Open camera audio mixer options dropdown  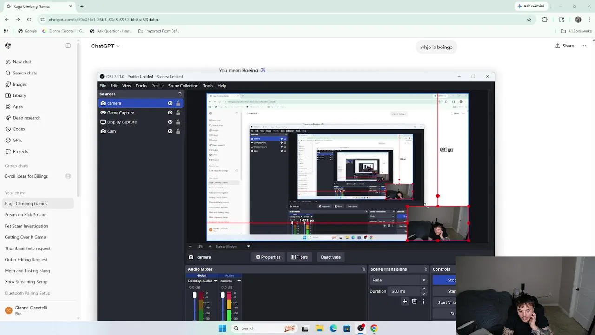coord(239,281)
